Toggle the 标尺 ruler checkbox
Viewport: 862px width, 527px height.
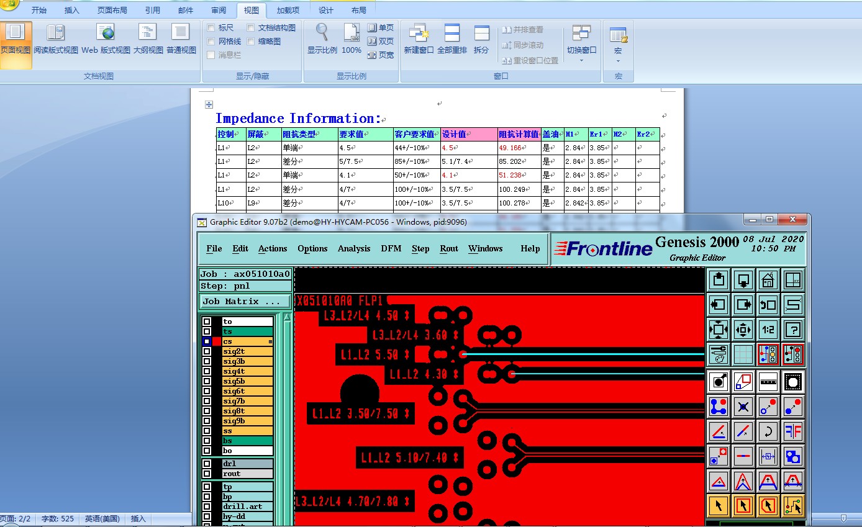click(x=211, y=28)
